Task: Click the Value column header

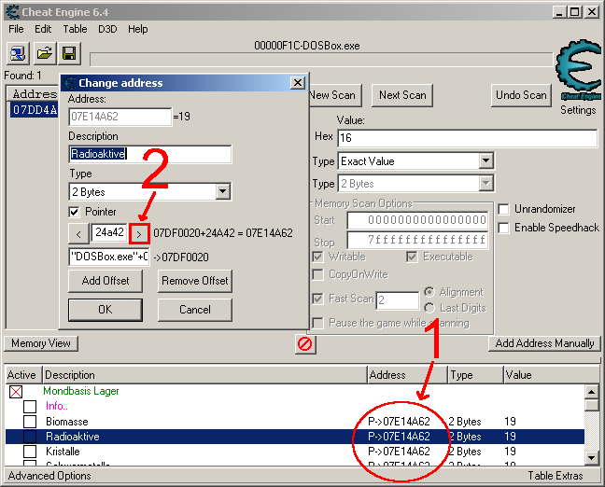Action: coord(552,375)
